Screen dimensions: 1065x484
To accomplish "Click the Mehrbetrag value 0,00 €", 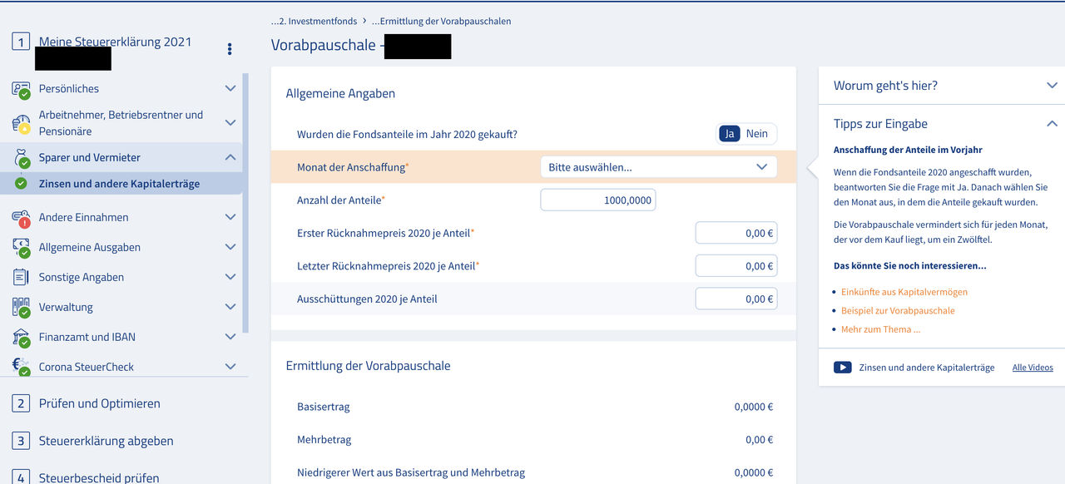I will click(x=760, y=440).
